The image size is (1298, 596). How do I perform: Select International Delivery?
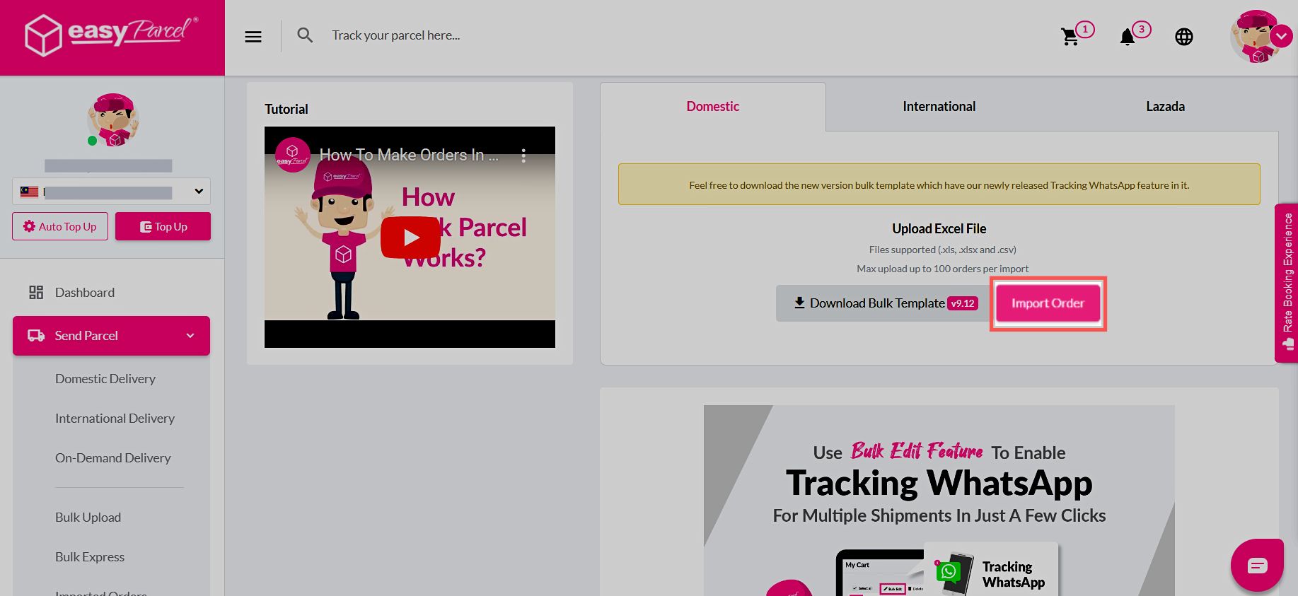point(115,419)
